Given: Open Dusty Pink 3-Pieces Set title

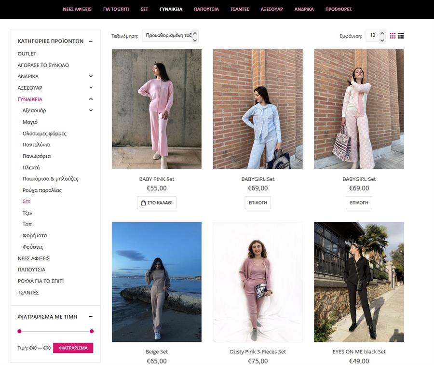Looking at the screenshot, I should pyautogui.click(x=258, y=351).
